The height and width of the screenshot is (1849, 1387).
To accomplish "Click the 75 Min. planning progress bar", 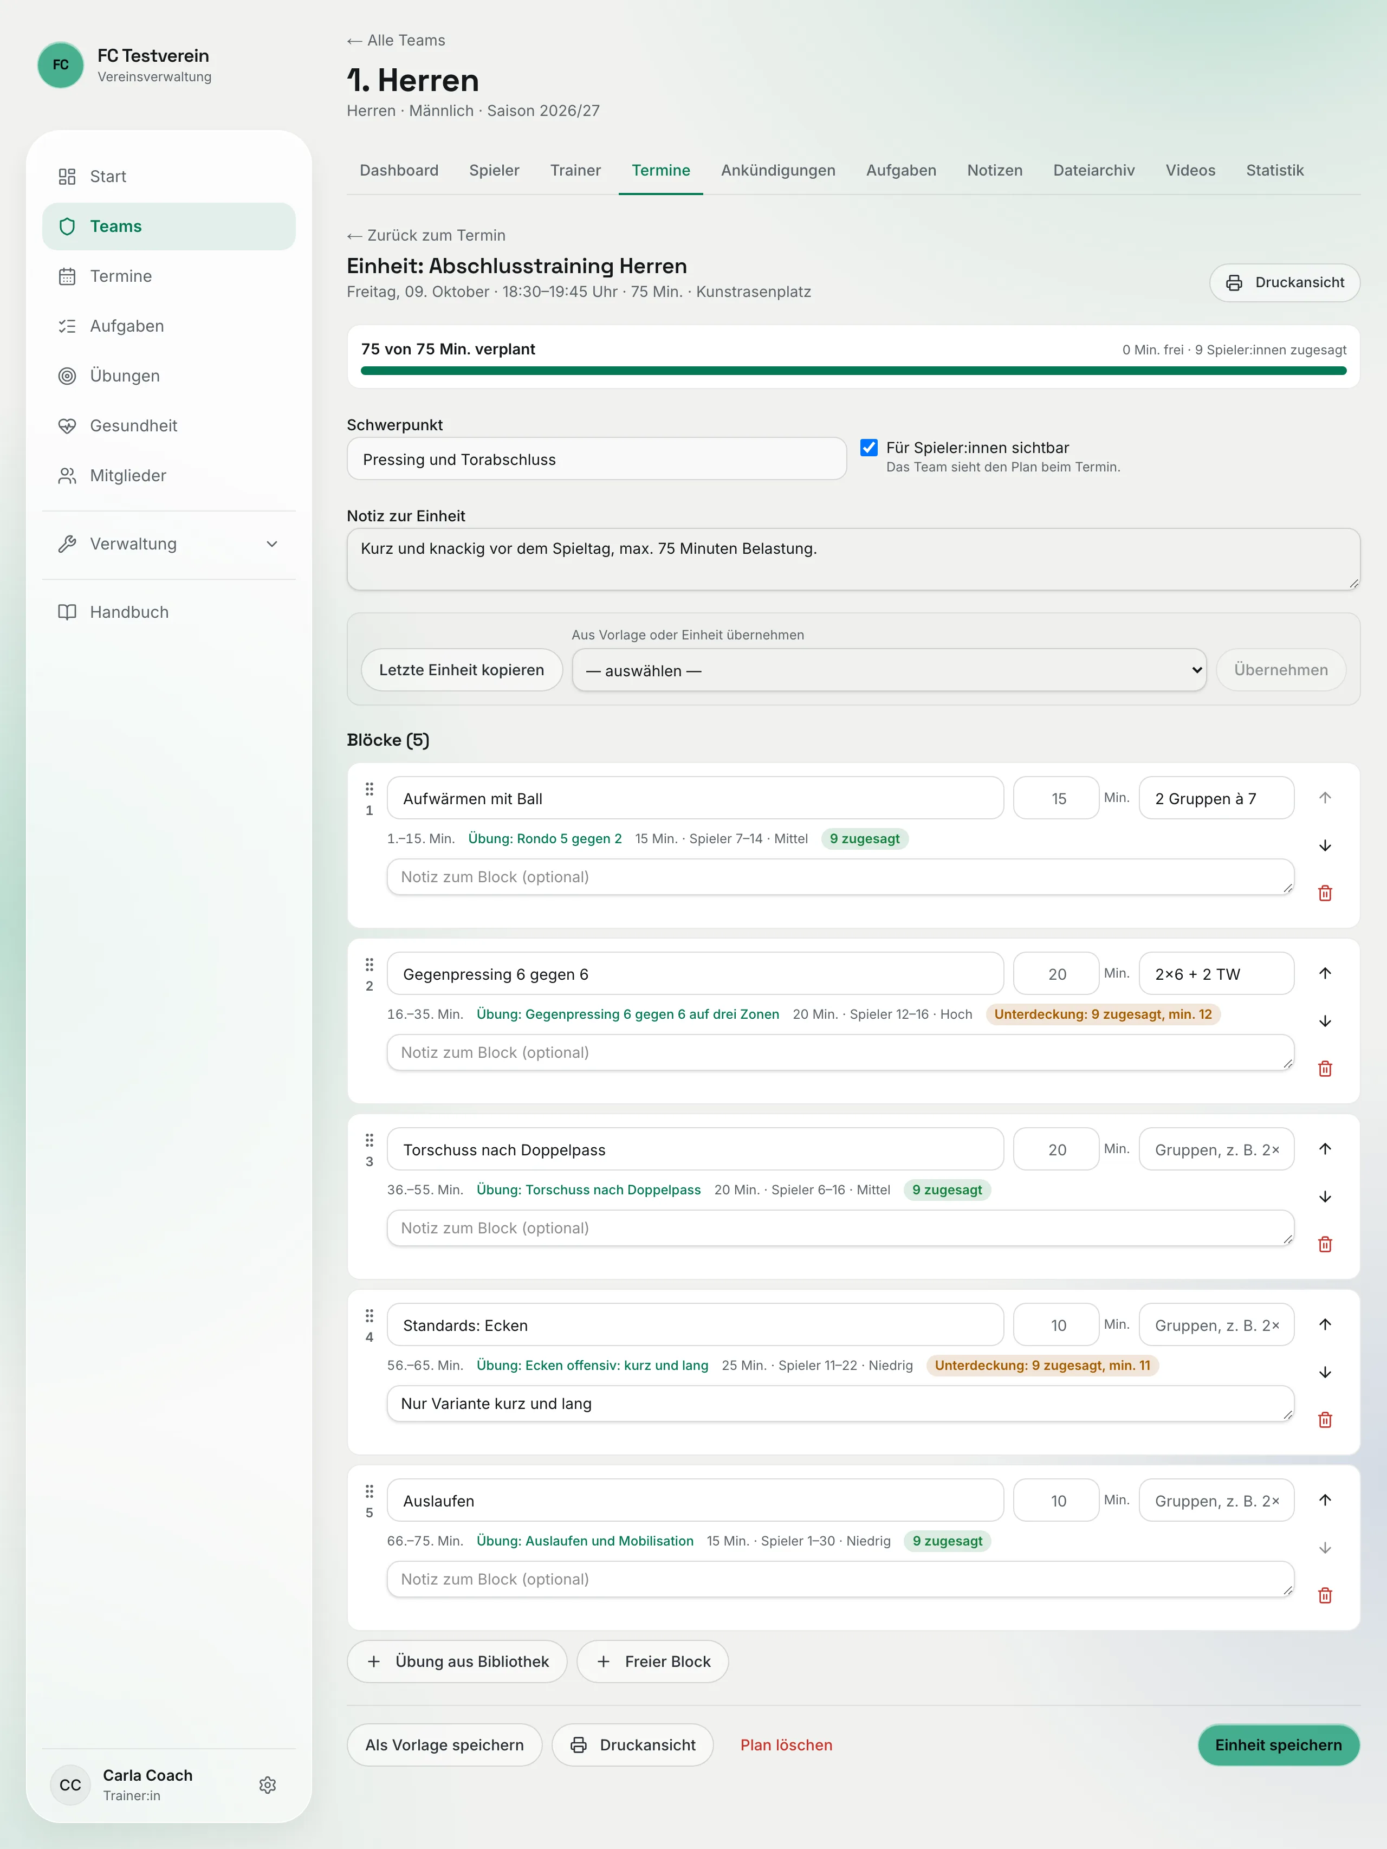I will tap(853, 370).
